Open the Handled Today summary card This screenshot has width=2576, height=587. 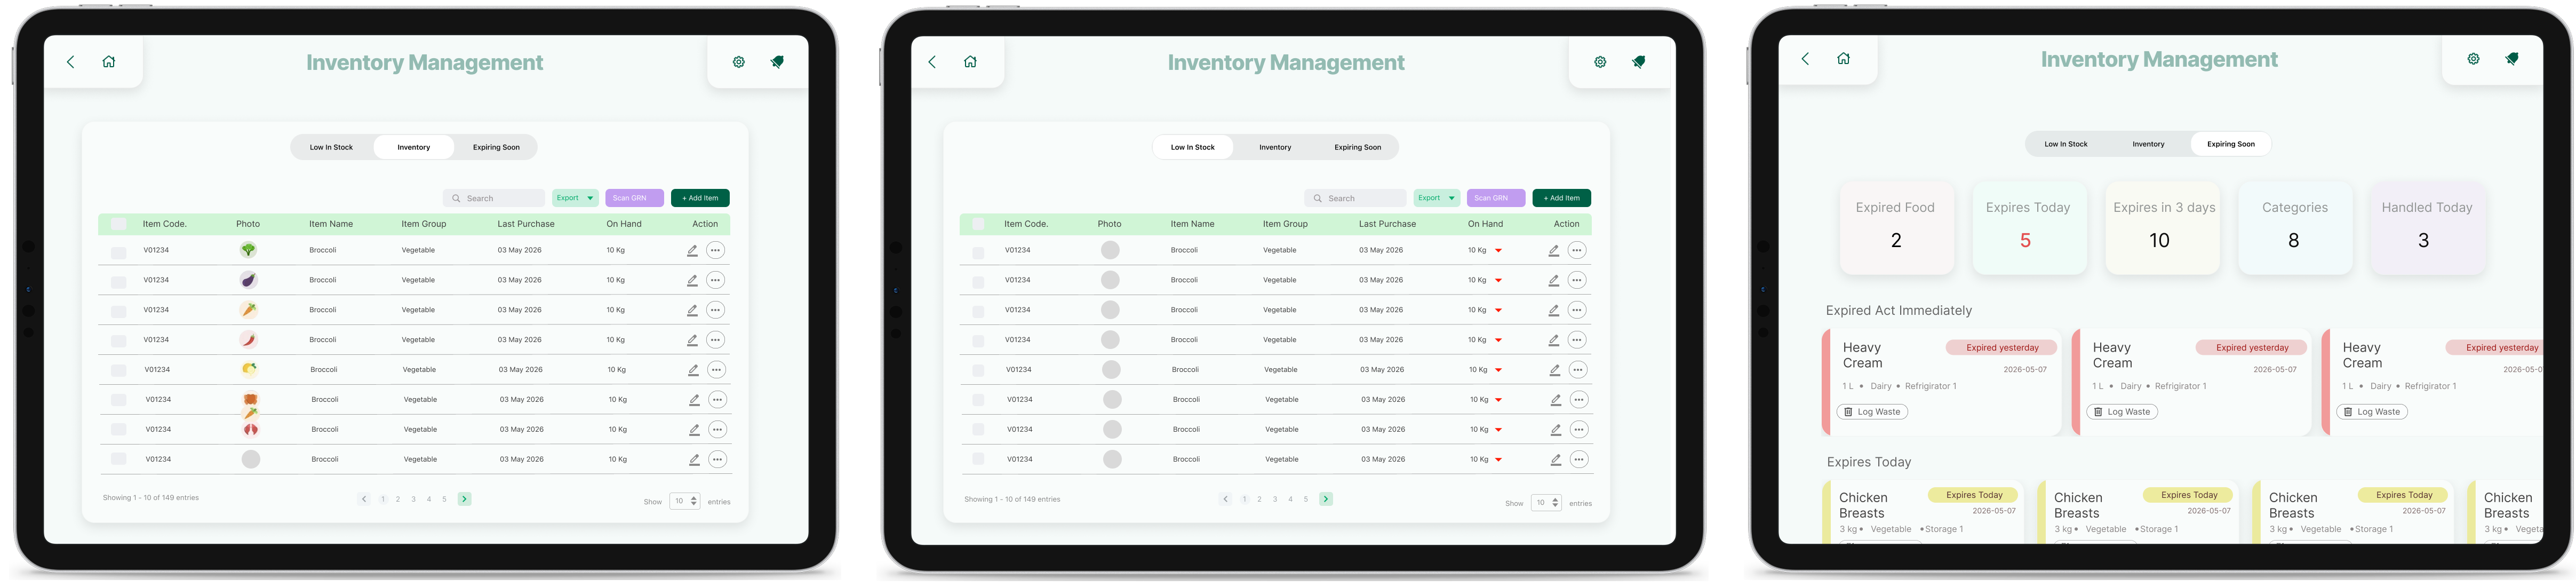(x=2427, y=227)
